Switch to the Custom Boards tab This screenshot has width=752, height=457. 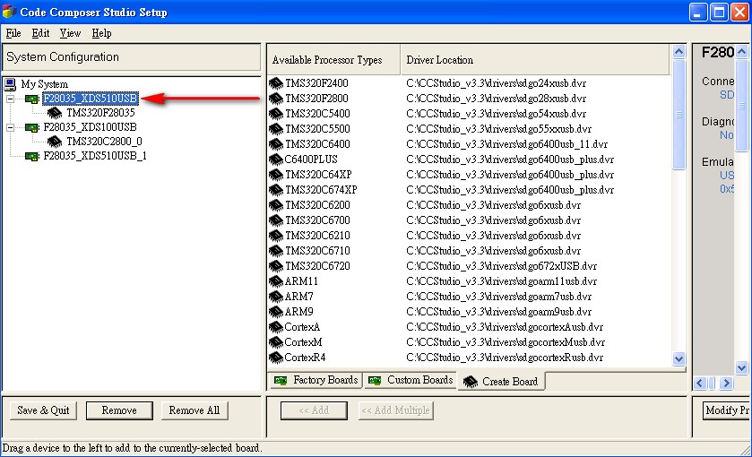tap(410, 380)
